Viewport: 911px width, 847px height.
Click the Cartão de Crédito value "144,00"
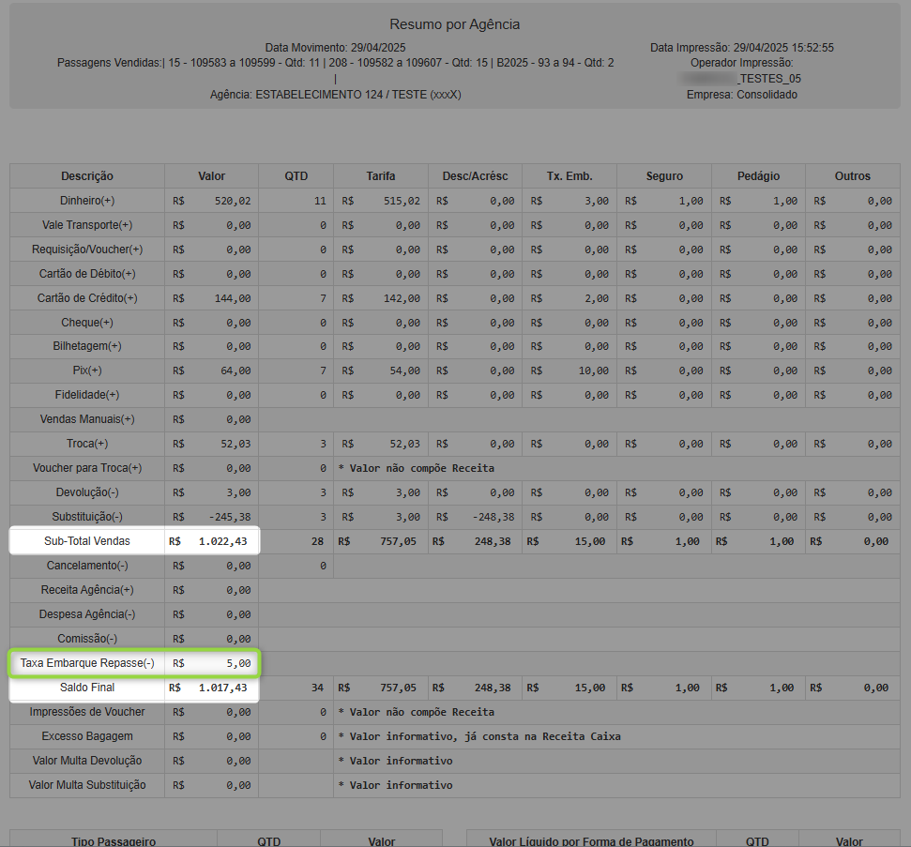click(233, 298)
